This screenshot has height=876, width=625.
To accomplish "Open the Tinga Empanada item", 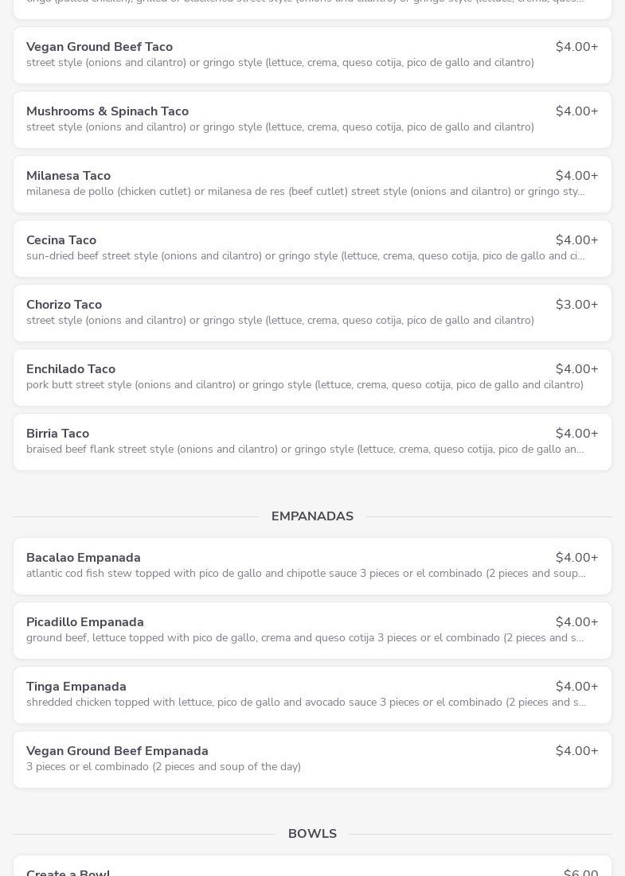I will coord(312,695).
